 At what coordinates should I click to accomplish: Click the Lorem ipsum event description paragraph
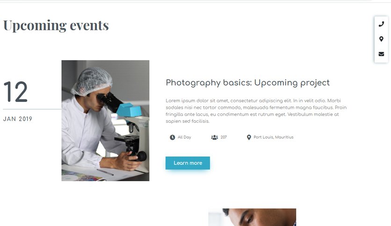tap(256, 111)
